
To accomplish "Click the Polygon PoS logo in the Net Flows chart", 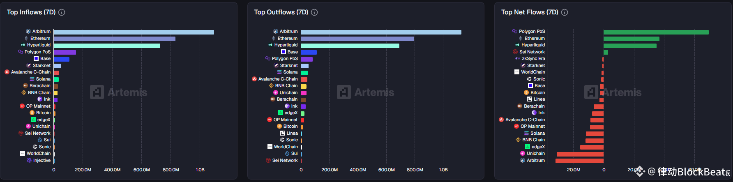I will (x=515, y=31).
